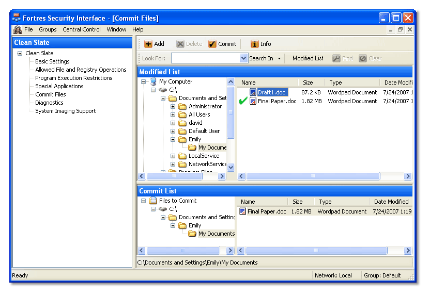Collapse Files to Commit root node

point(143,201)
